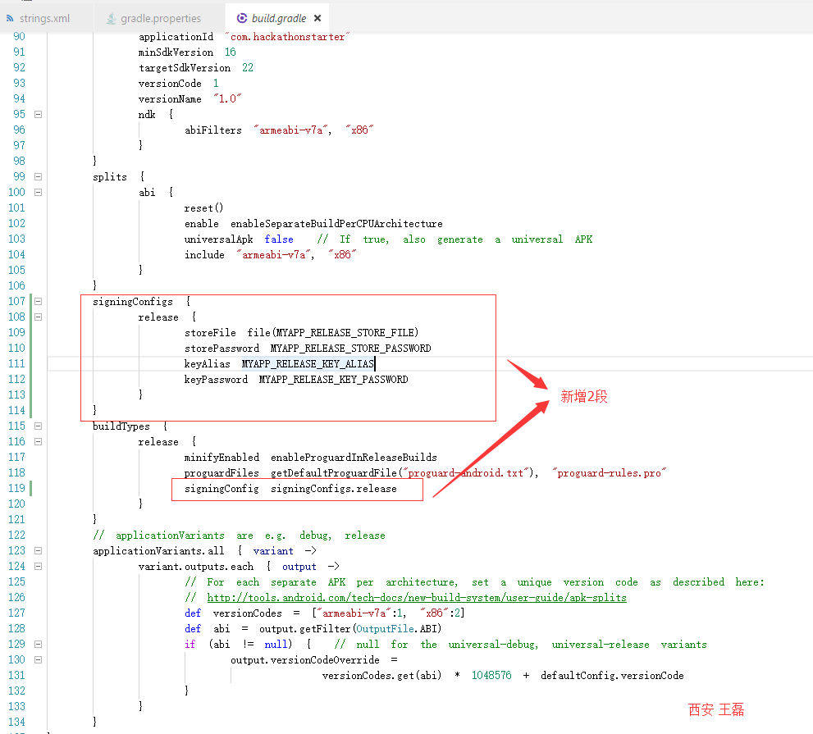This screenshot has width=813, height=734.
Task: Fold the applicationVariants.all block
Action: [38, 551]
